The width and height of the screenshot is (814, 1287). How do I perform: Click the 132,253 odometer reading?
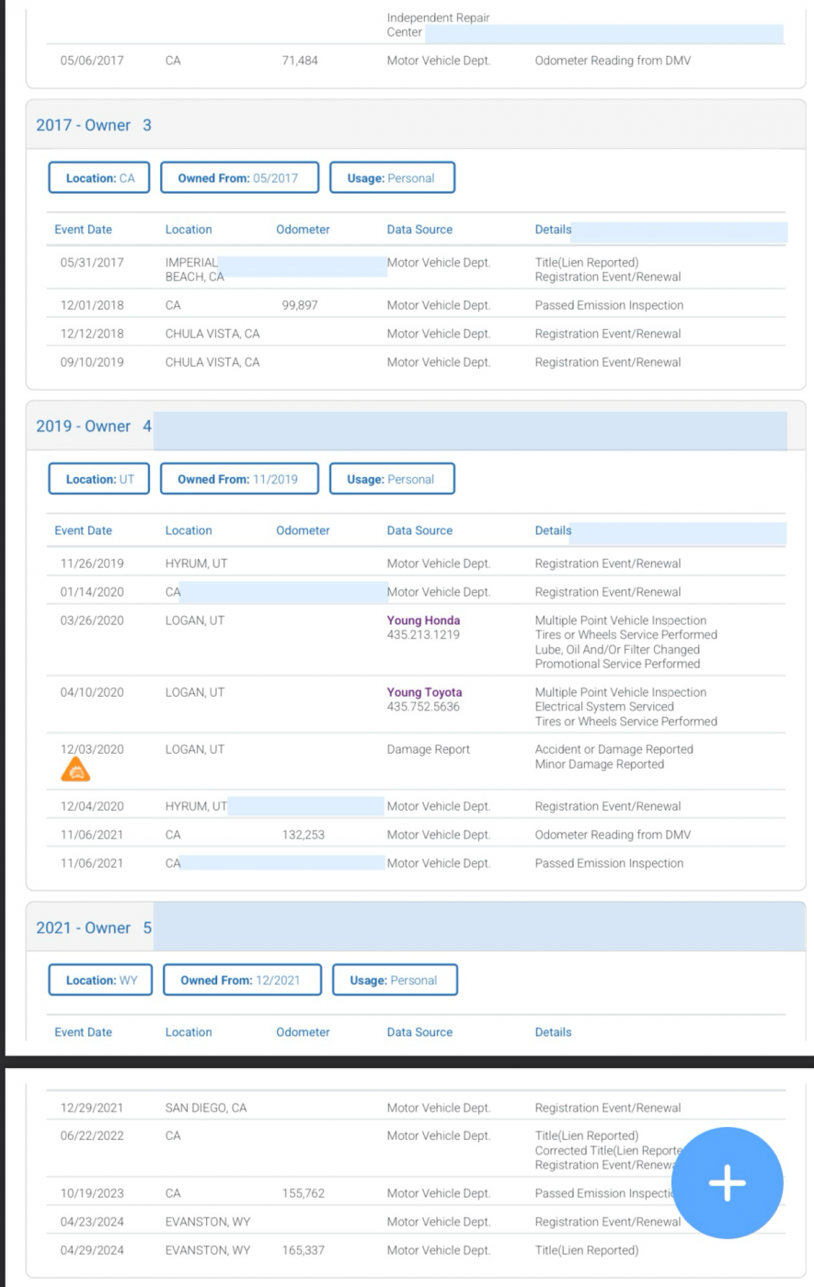click(304, 835)
